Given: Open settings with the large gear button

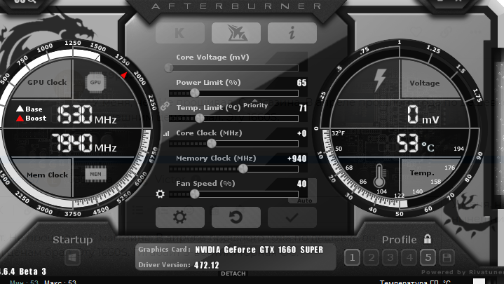Looking at the screenshot, I should tap(180, 217).
